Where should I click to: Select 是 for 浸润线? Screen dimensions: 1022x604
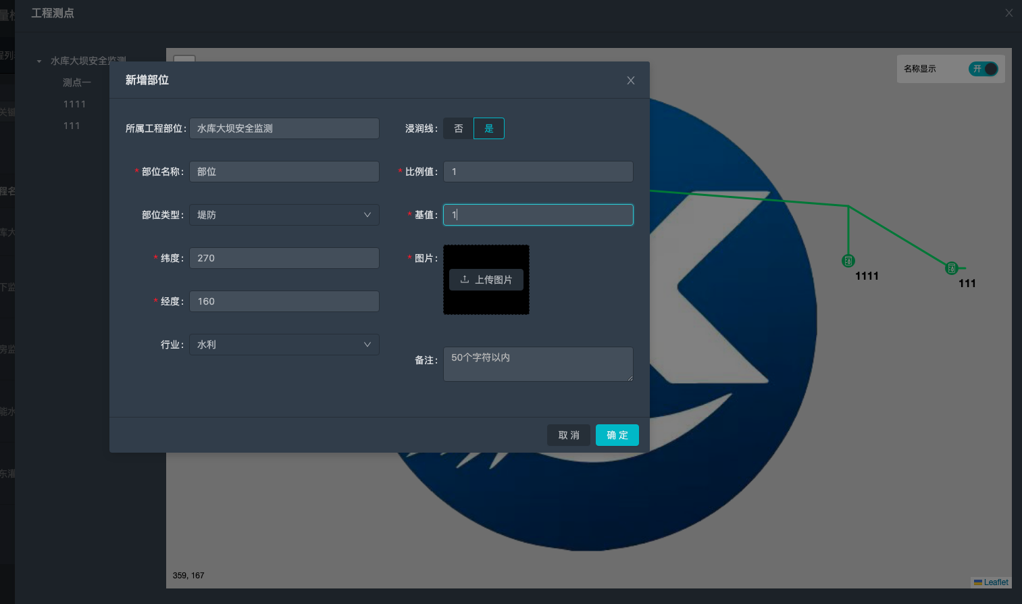pyautogui.click(x=489, y=128)
